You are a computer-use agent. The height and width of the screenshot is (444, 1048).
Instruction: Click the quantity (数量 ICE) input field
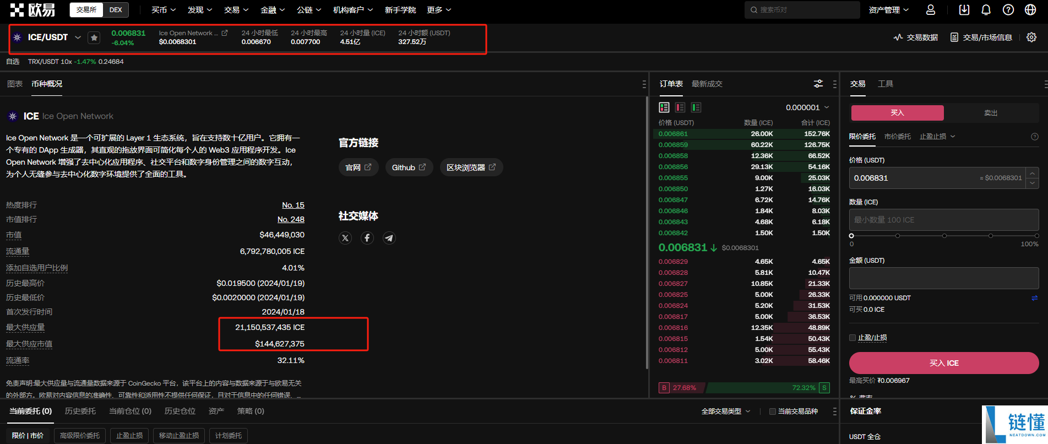tap(944, 220)
